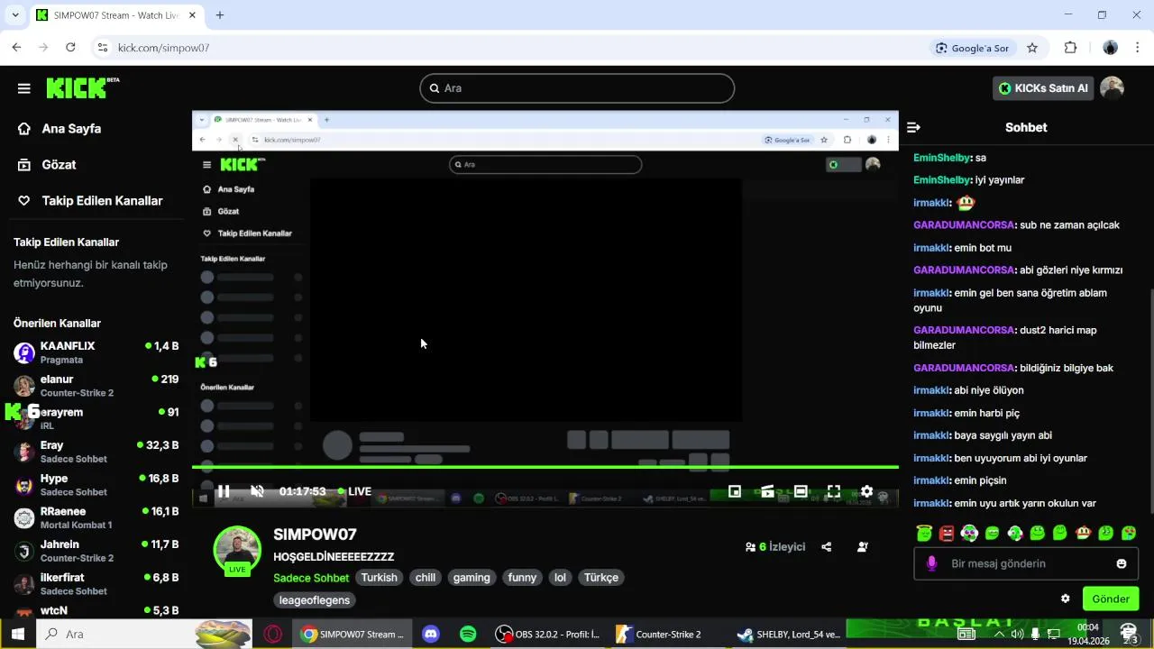Select the funny tag

pos(522,578)
